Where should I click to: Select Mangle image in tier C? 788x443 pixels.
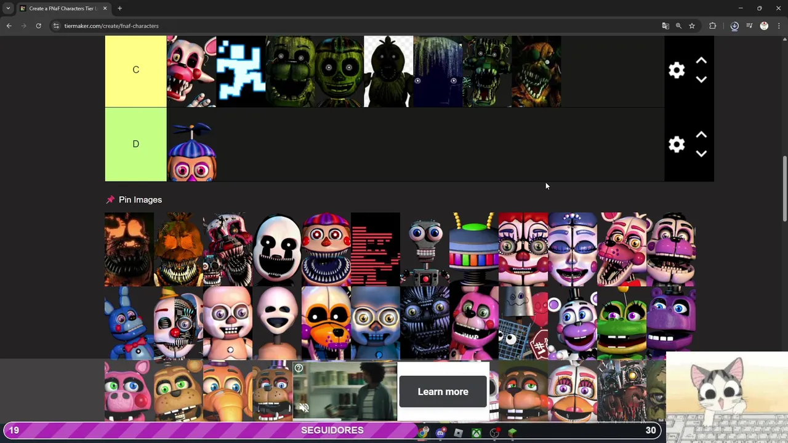point(191,71)
